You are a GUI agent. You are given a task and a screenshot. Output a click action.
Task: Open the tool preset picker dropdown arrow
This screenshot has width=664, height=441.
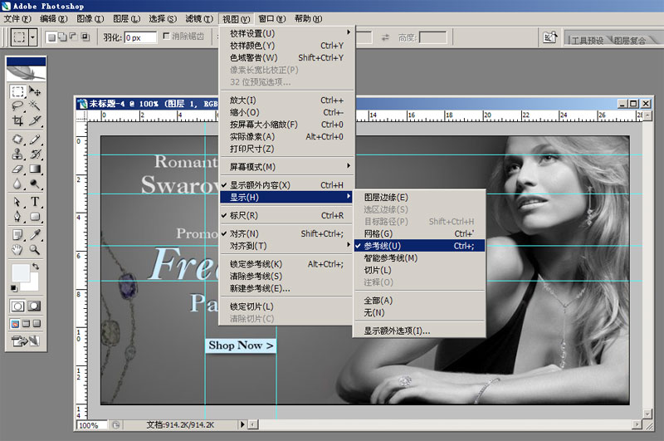(32, 37)
